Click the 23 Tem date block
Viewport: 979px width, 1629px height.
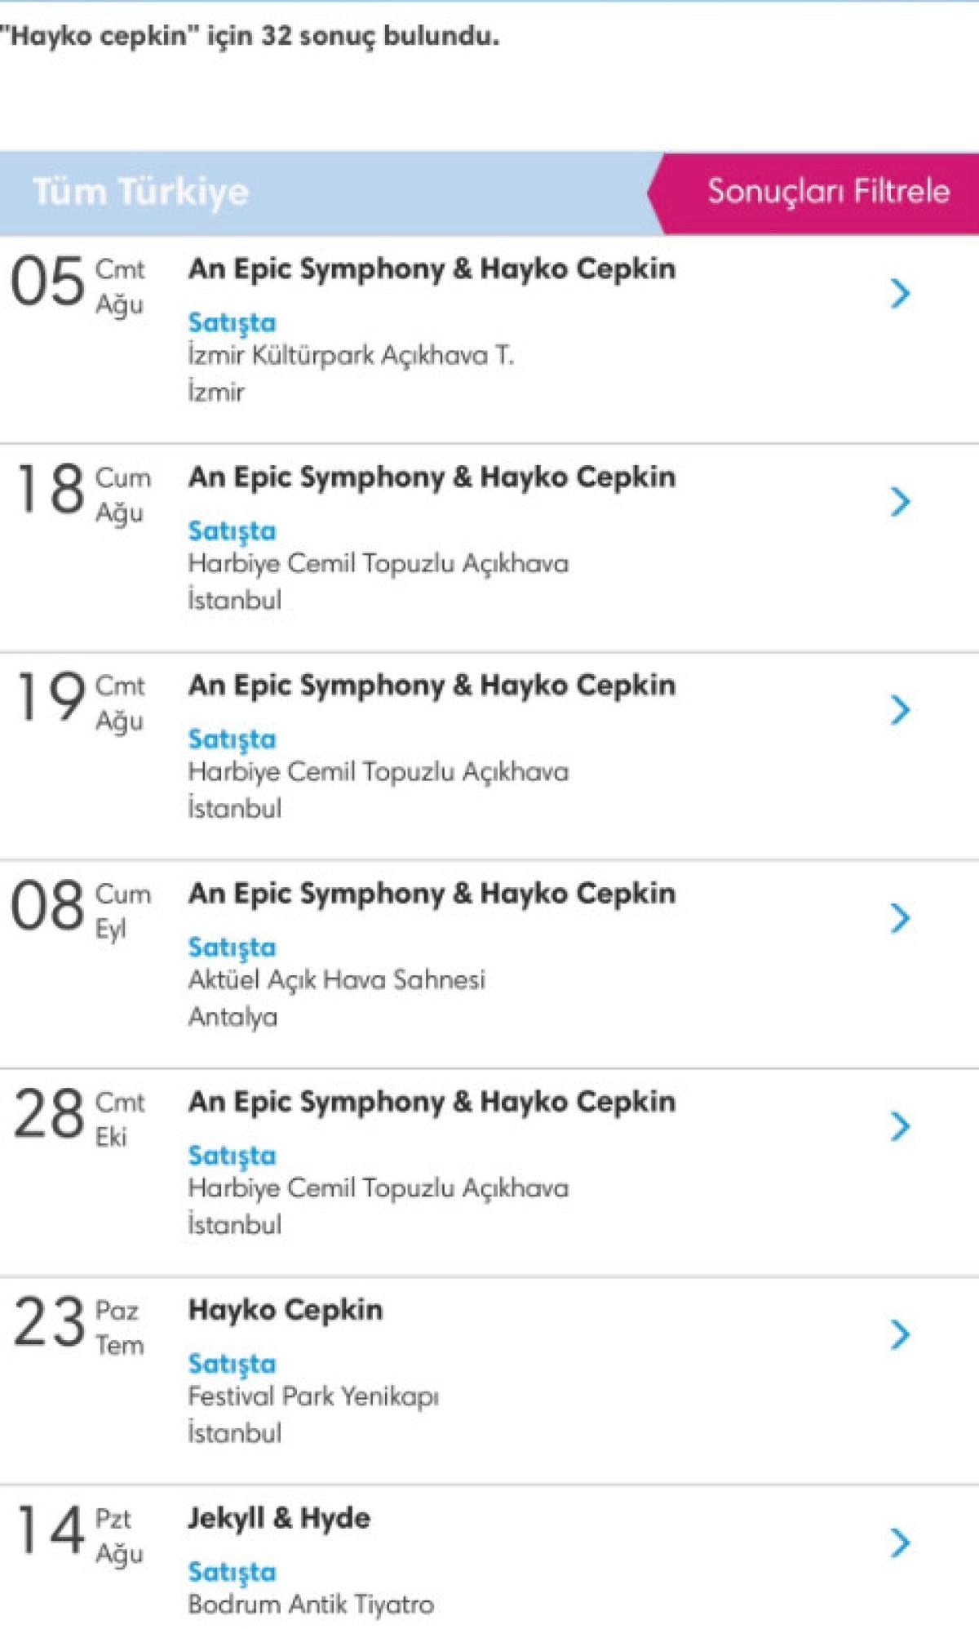(x=78, y=1325)
